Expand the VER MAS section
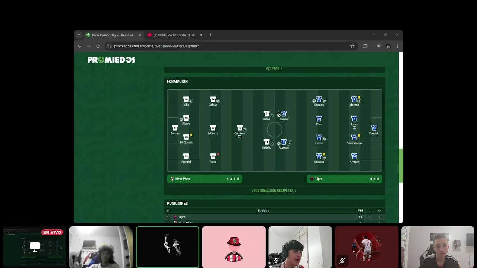The height and width of the screenshot is (268, 477). click(x=274, y=68)
